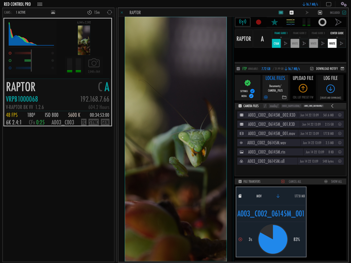Image resolution: width=351 pixels, height=263 pixels.
Task: Select the lens ring icon
Action: [x=322, y=22]
